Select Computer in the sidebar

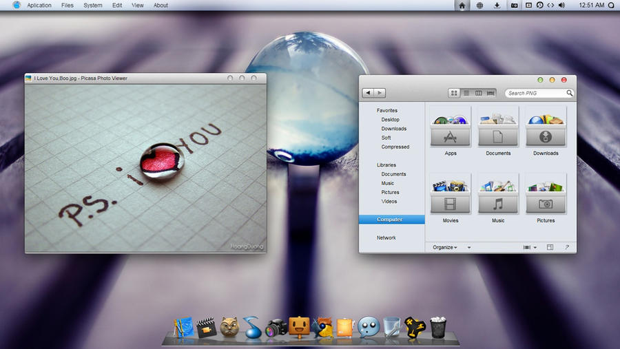tap(392, 220)
